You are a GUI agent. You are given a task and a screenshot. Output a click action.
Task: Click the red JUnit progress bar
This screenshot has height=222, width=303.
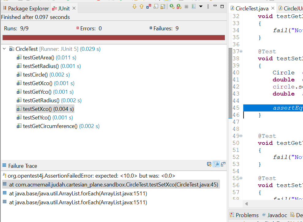(113, 38)
